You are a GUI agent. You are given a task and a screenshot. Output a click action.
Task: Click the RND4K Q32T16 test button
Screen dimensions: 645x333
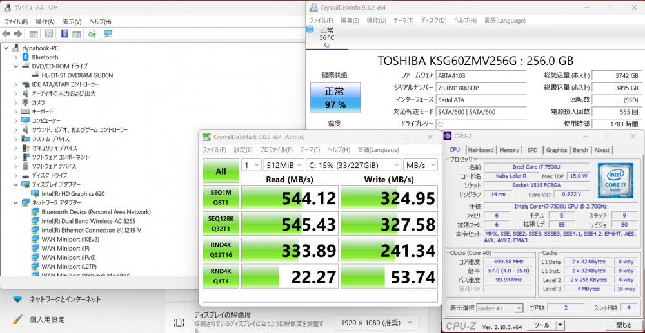coord(221,250)
